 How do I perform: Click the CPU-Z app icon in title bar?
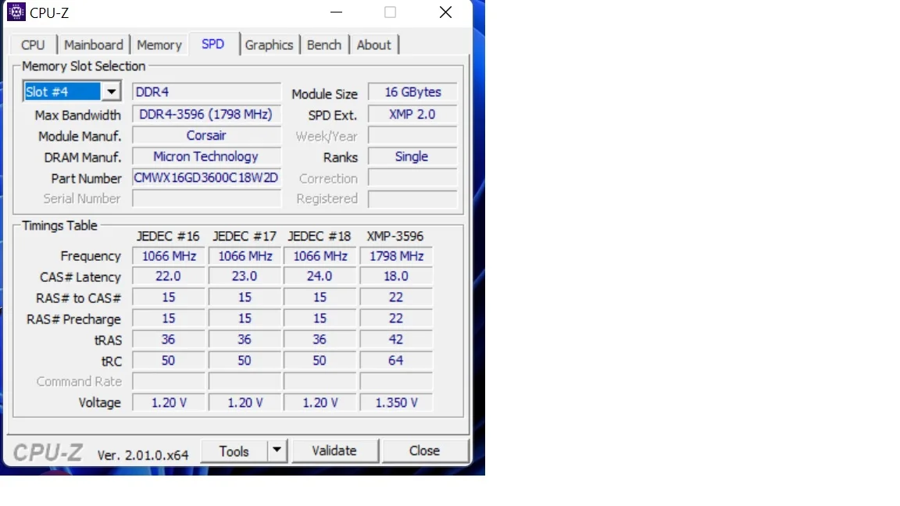[16, 12]
